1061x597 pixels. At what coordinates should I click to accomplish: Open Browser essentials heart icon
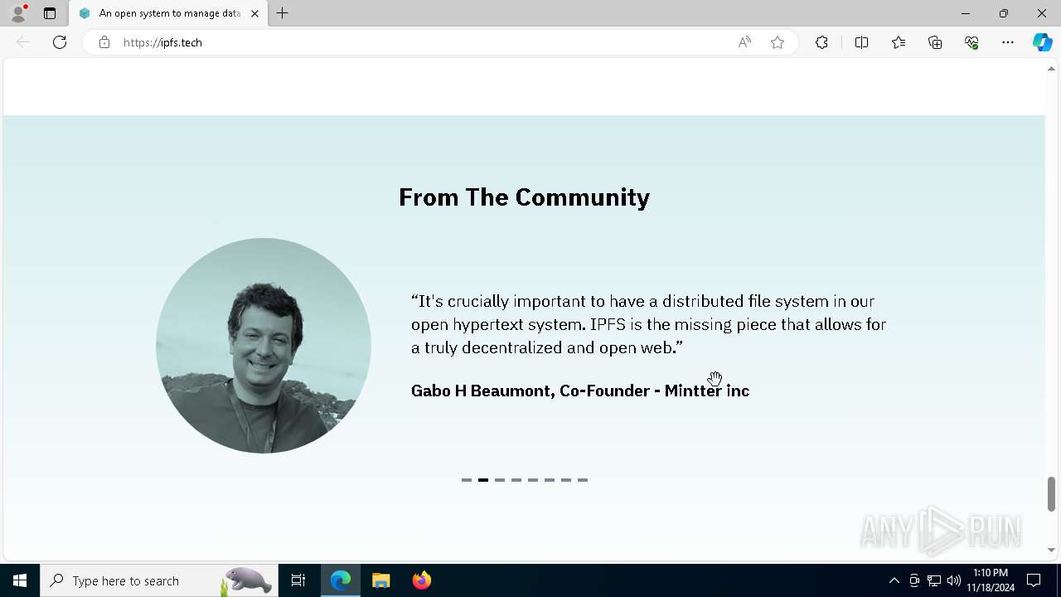click(971, 42)
